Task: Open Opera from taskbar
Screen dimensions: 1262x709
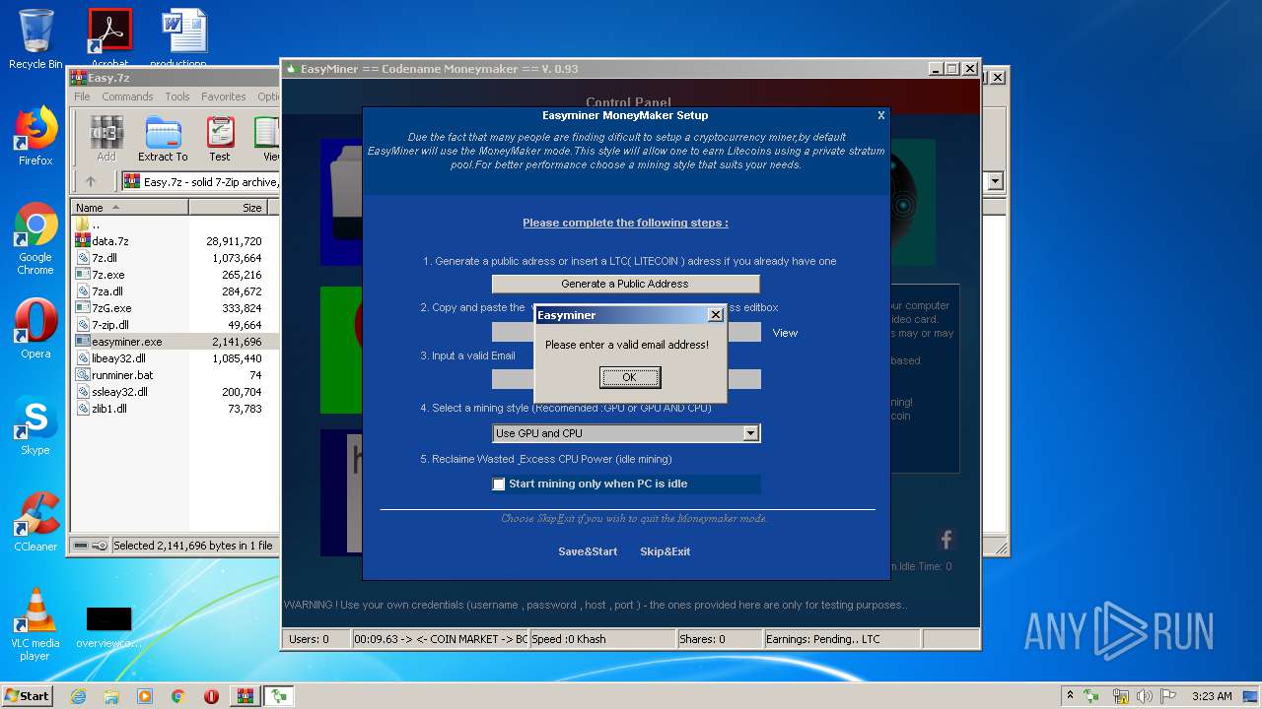Action: point(211,696)
